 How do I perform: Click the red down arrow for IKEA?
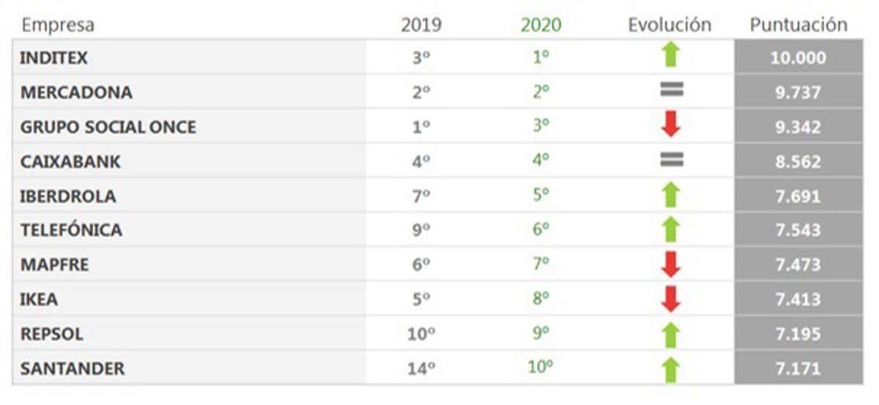pos(671,299)
